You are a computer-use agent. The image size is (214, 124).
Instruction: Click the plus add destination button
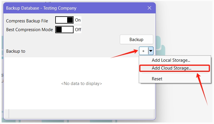143,51
